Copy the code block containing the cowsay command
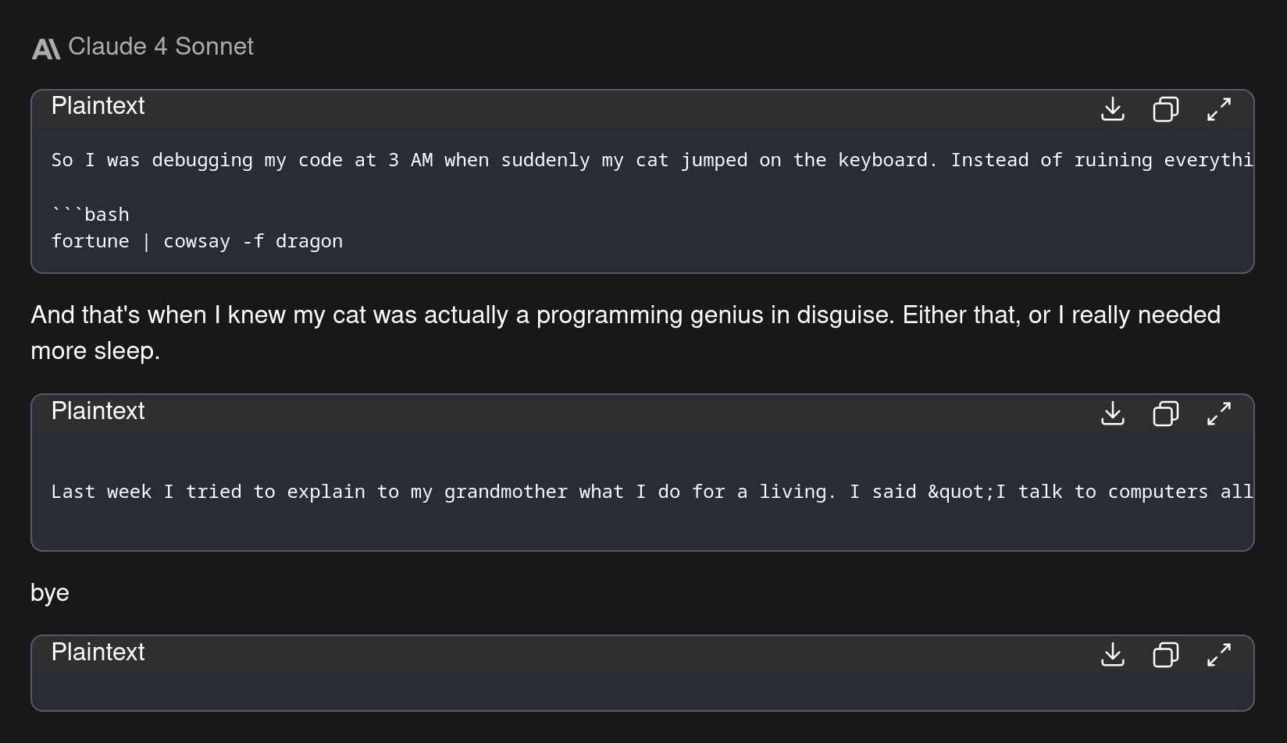 coord(1166,109)
